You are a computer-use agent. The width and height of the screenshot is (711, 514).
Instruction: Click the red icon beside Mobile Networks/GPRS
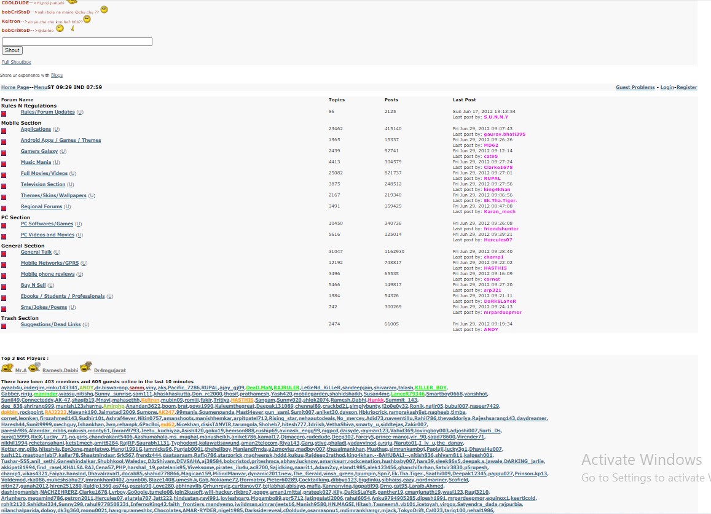[x=4, y=265]
